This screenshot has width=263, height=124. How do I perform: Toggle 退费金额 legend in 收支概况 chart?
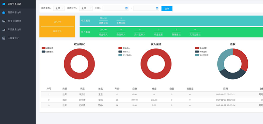click(48, 52)
